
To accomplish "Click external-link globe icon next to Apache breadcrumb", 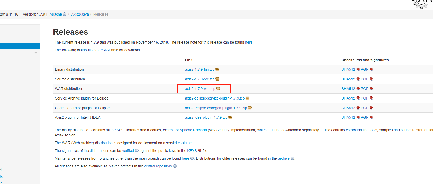I will (65, 14).
